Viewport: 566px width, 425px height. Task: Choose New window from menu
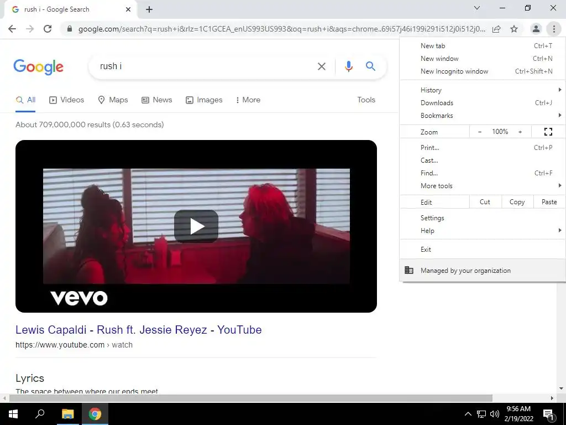pyautogui.click(x=483, y=59)
